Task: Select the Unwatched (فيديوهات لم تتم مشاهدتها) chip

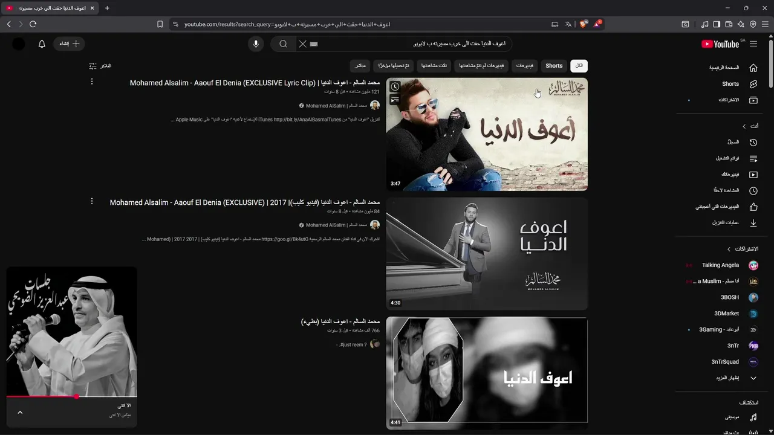Action: pos(481,66)
